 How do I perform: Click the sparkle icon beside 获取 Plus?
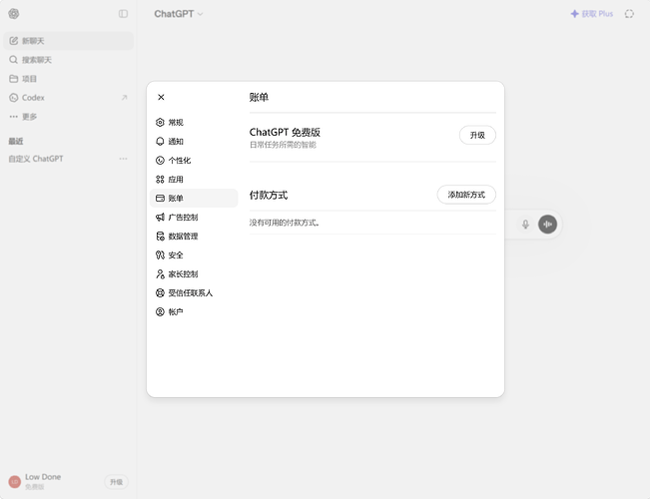574,14
